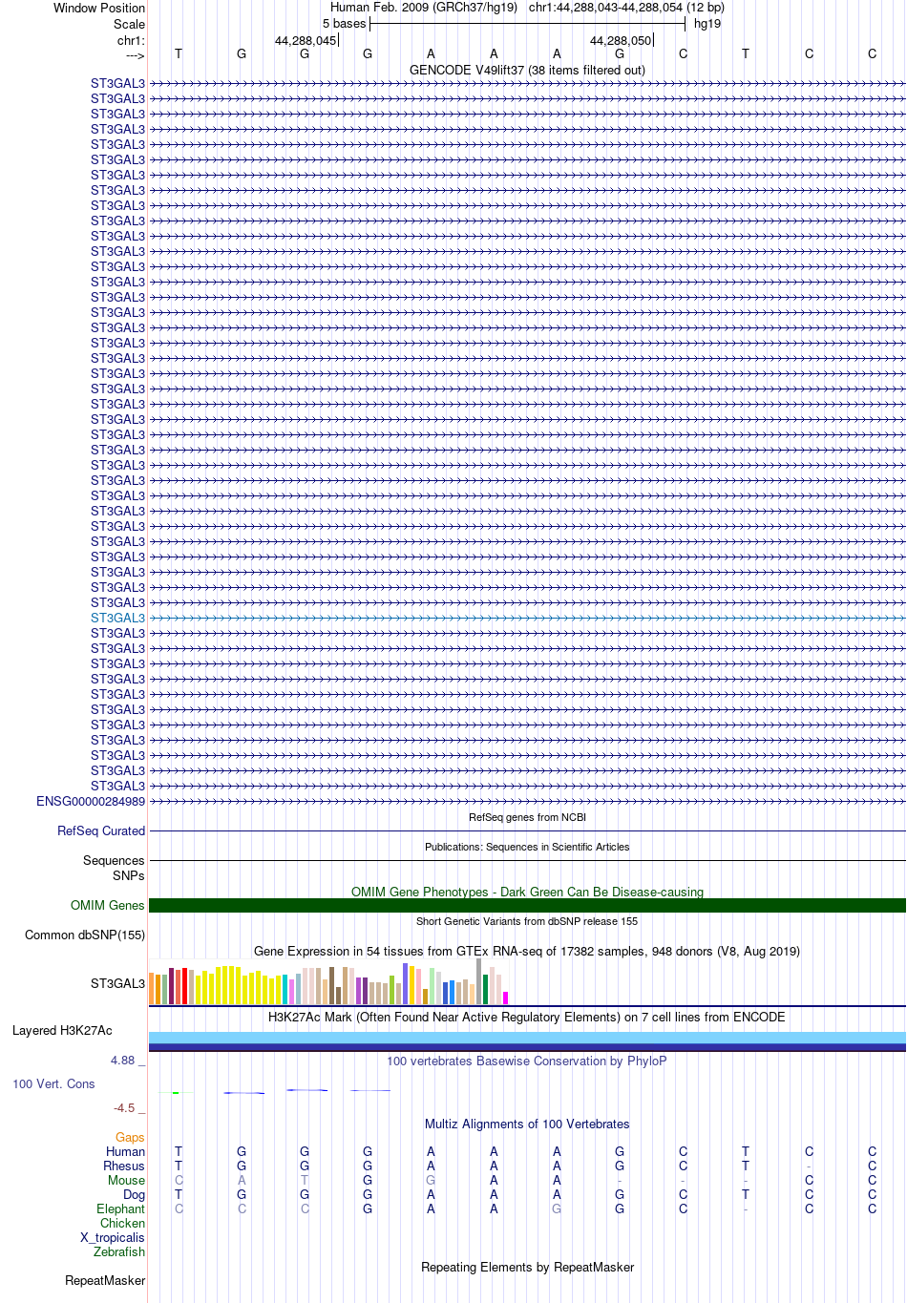Click the orange Gaps label

[130, 1137]
